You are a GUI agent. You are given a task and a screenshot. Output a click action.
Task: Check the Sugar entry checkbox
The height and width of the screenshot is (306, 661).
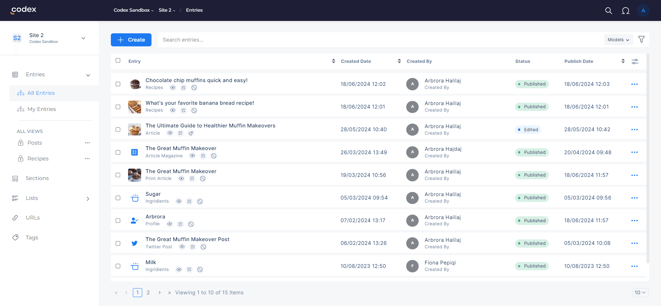(x=118, y=198)
